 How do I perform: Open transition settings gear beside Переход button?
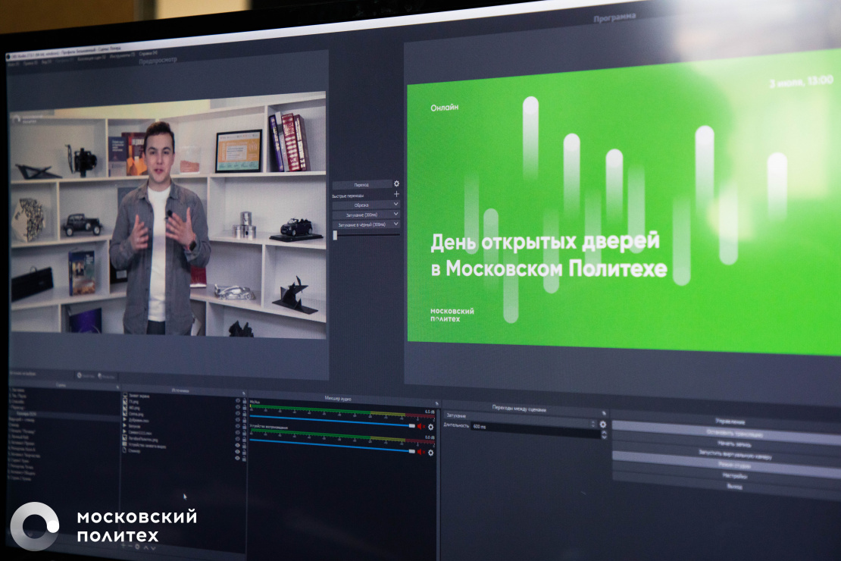[x=396, y=183]
